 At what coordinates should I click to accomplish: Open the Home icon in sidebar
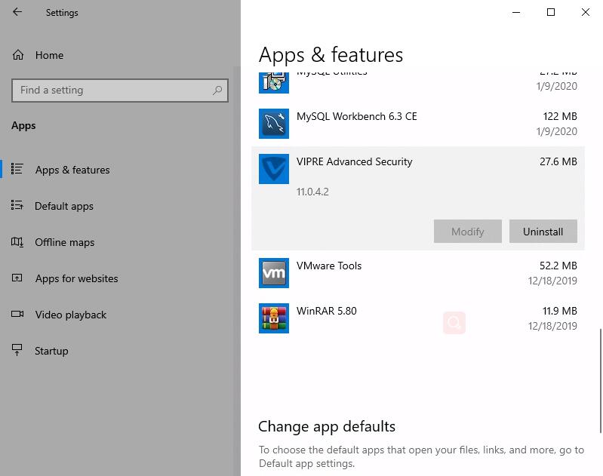point(17,55)
